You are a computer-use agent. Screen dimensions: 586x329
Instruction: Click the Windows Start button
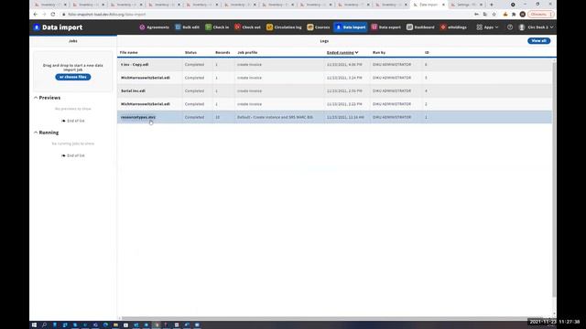(34, 325)
